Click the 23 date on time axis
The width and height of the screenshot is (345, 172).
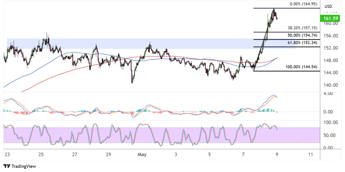(7, 155)
